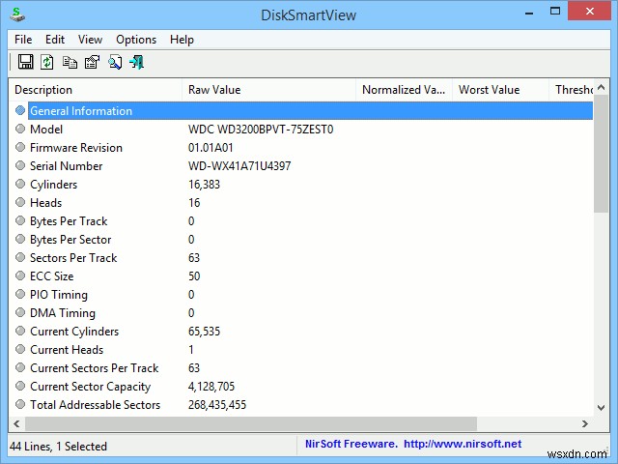Click the bullet icon beside Heads row
The height and width of the screenshot is (464, 618).
(x=20, y=202)
